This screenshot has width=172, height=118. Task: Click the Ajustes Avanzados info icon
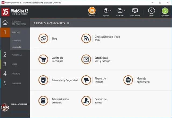(68, 23)
